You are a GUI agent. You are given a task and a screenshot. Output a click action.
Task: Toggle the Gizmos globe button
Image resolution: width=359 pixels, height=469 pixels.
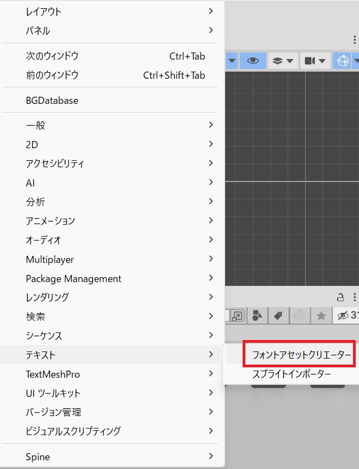pos(343,61)
